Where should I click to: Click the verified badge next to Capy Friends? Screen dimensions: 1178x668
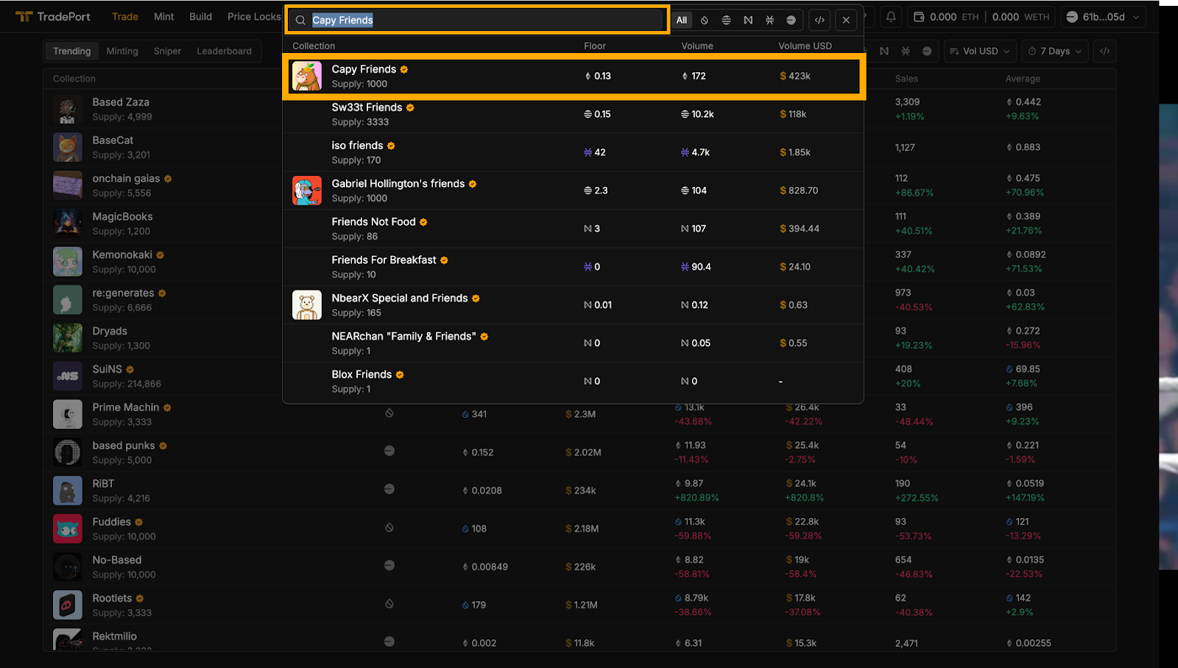point(404,69)
